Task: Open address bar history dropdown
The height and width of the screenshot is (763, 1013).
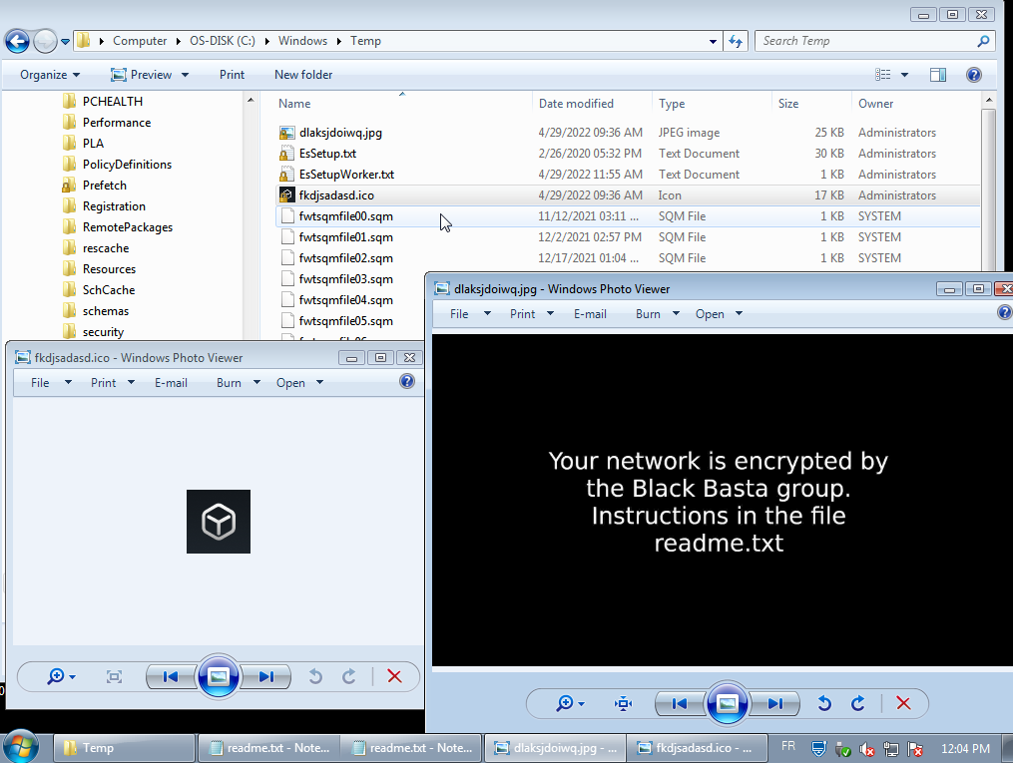Action: coord(713,41)
